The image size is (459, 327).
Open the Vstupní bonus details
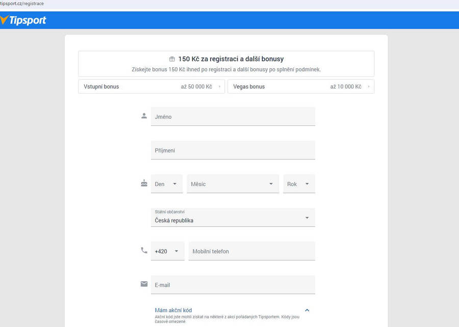click(x=151, y=87)
